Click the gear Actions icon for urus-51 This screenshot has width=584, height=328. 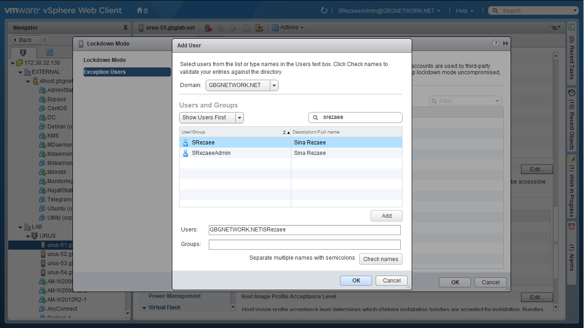tap(275, 28)
